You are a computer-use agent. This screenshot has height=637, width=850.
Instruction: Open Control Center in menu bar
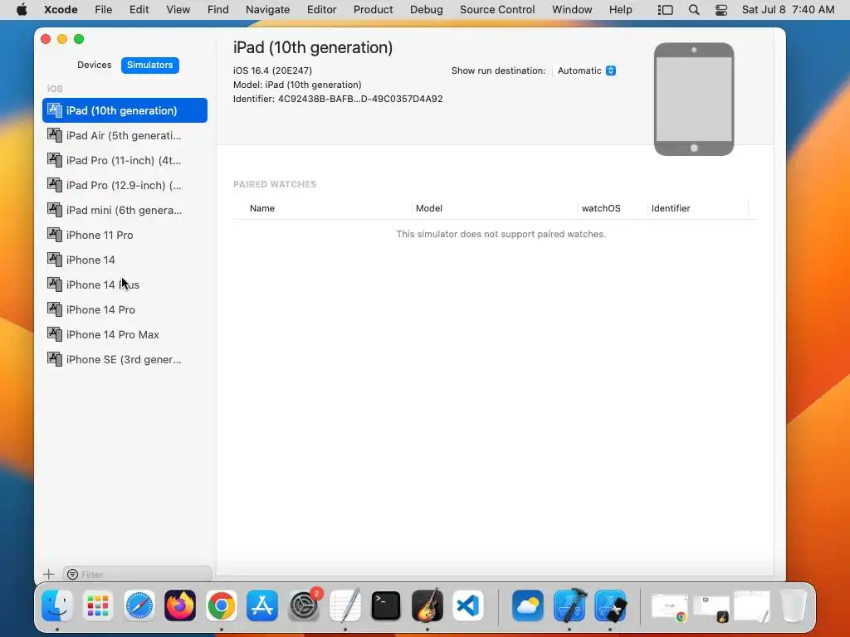[x=721, y=10]
